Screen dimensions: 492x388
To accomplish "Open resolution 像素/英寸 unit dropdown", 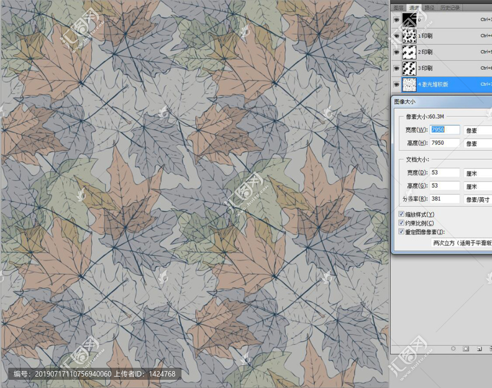I will (x=478, y=199).
